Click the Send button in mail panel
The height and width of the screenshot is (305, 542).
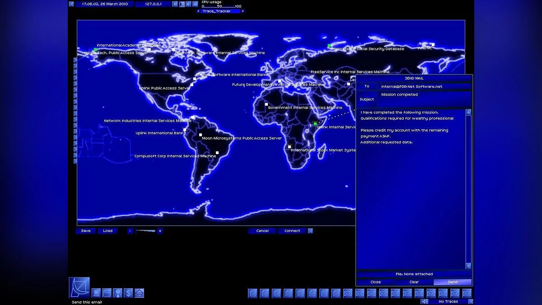click(x=453, y=282)
